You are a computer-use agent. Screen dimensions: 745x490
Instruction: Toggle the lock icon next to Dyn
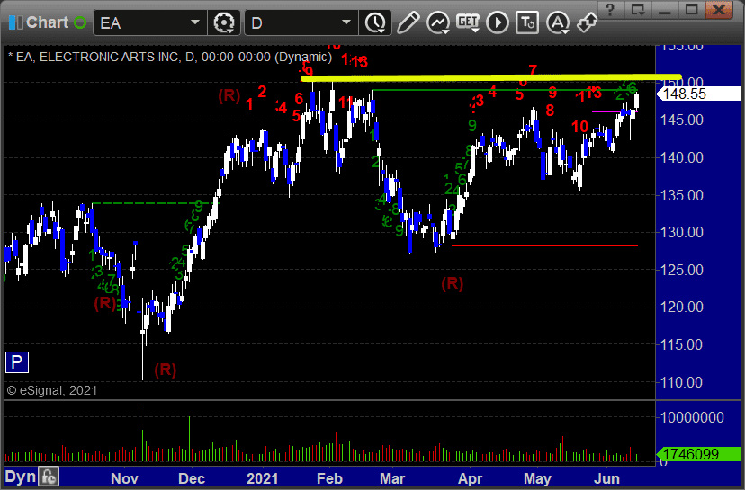tap(49, 477)
